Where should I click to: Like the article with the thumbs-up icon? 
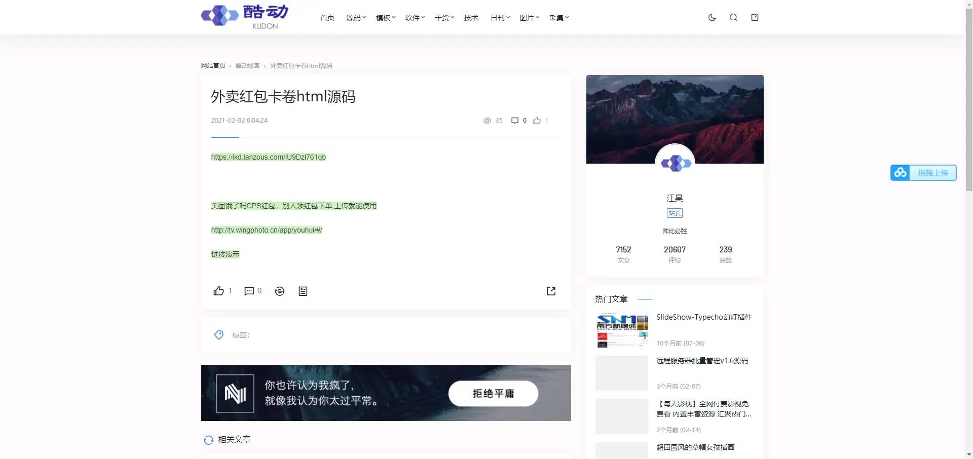[218, 291]
